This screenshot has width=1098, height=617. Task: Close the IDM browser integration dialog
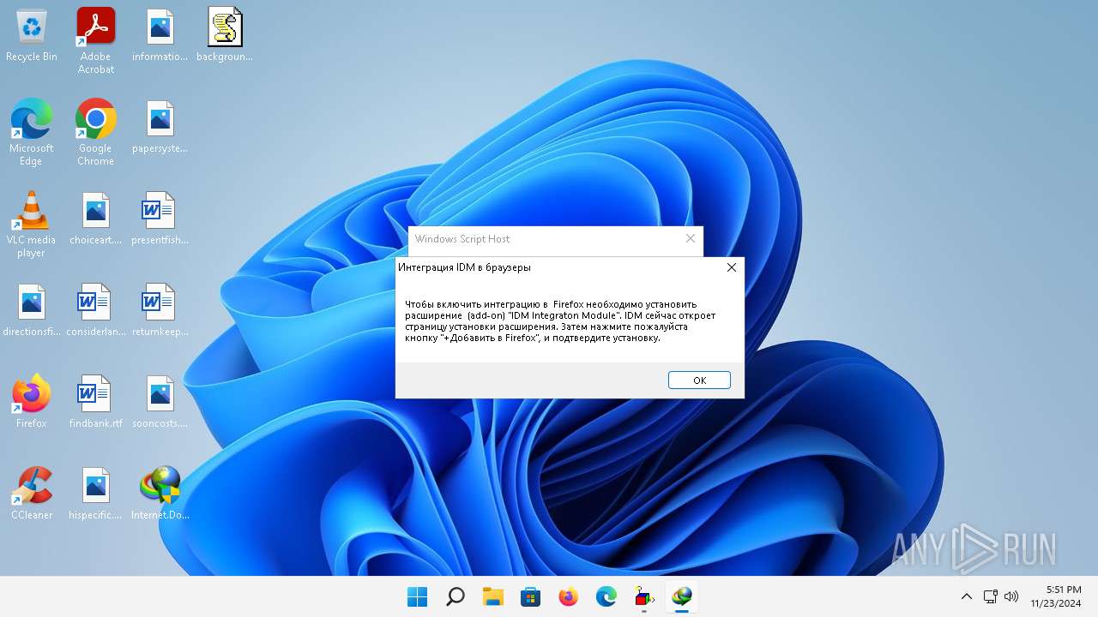tap(732, 267)
